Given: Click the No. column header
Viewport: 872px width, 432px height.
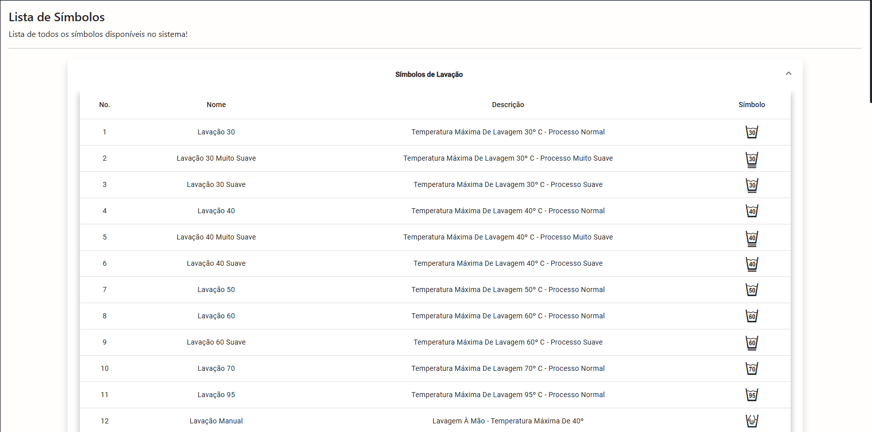Looking at the screenshot, I should 105,105.
